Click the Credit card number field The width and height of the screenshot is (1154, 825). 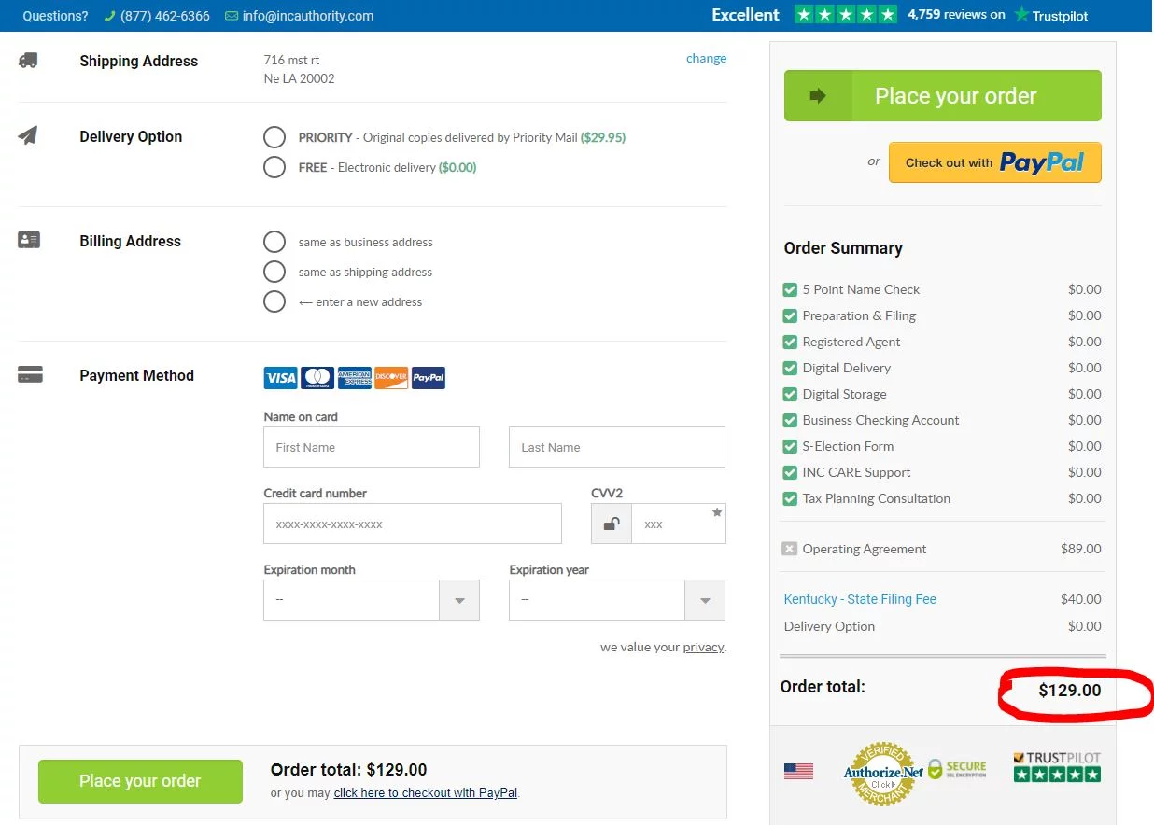click(413, 524)
